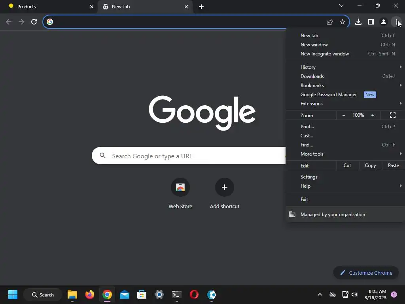The image size is (405, 304).
Task: Choose New tab from the menu
Action: [x=345, y=36]
